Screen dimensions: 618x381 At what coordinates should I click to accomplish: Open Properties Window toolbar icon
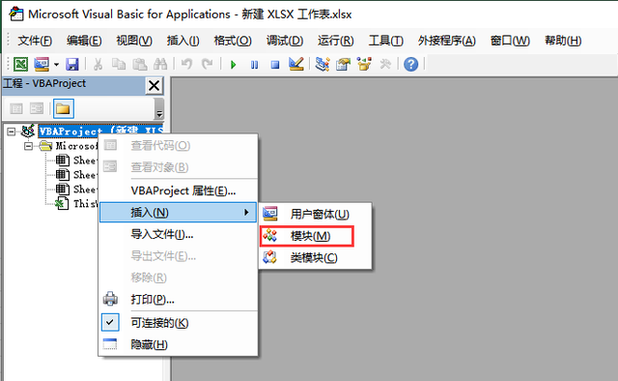tap(344, 64)
